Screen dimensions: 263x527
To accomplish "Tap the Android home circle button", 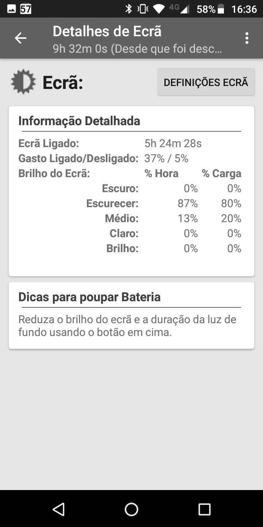I will 131,509.
